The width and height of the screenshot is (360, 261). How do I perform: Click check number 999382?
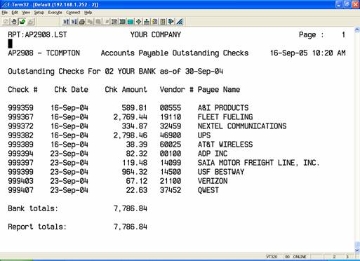pyautogui.click(x=20, y=135)
